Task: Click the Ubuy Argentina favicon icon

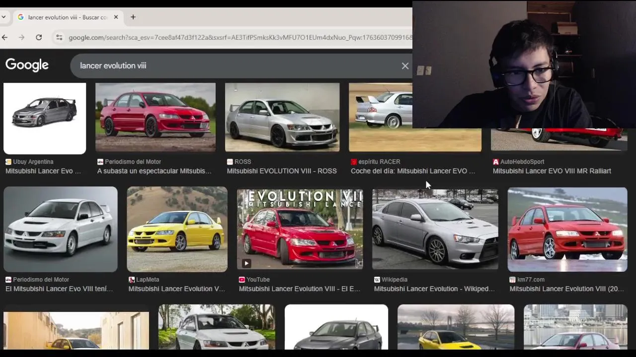Action: (8, 162)
